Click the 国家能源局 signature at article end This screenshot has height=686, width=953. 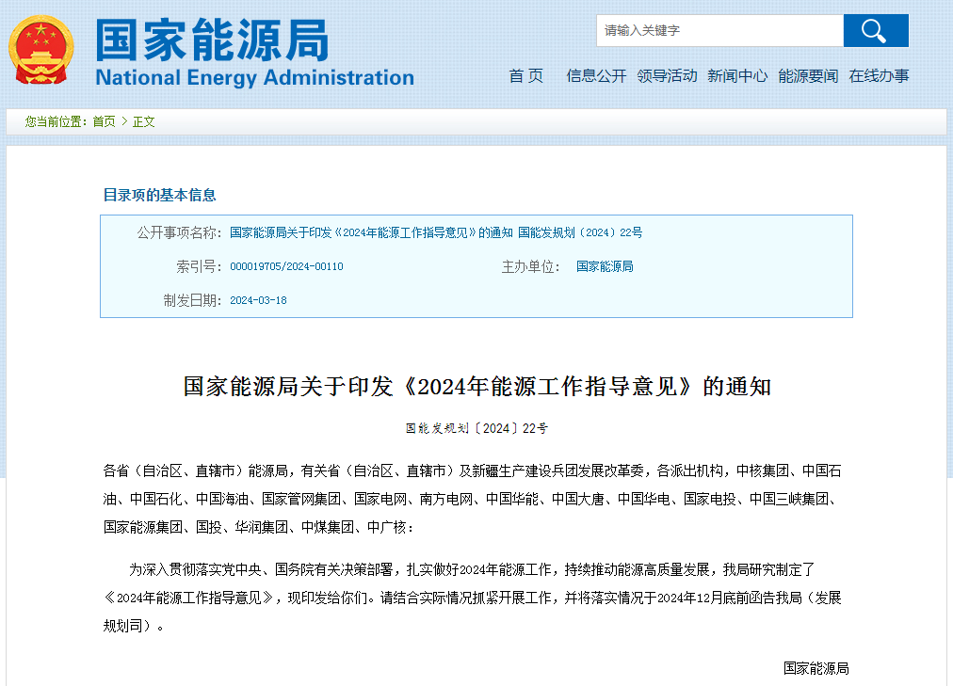[816, 668]
